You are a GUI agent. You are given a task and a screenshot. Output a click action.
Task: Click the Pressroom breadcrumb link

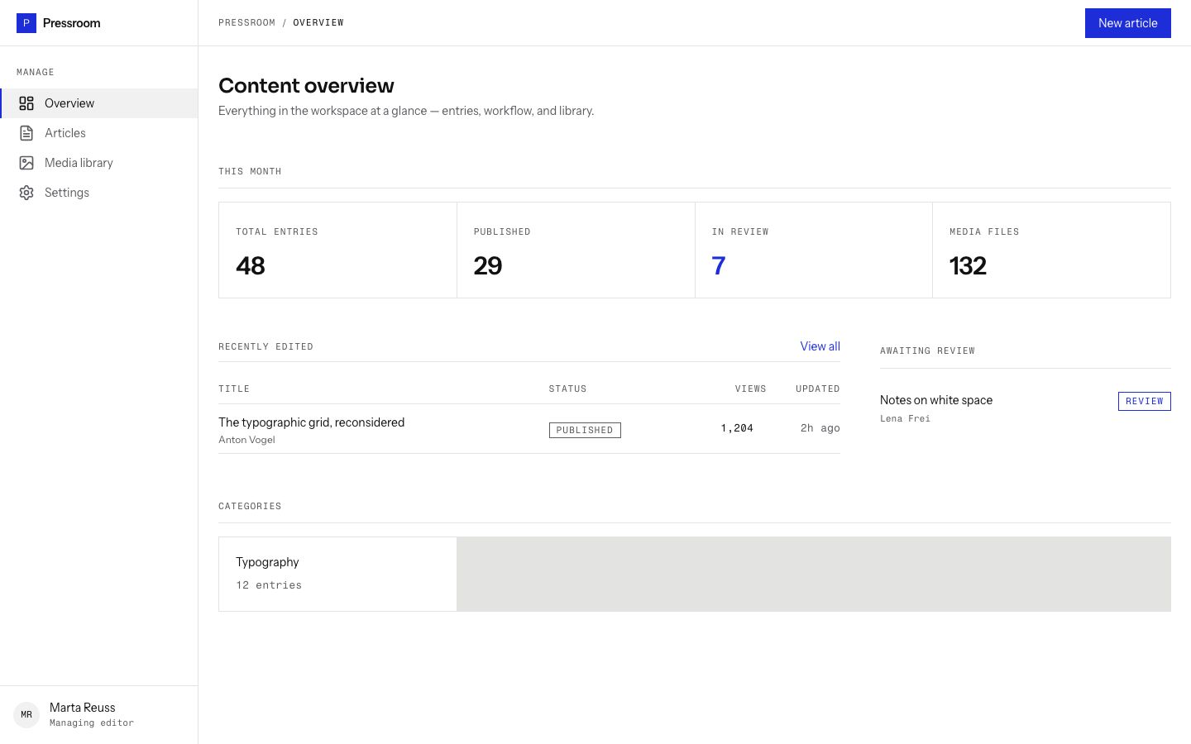coord(246,22)
